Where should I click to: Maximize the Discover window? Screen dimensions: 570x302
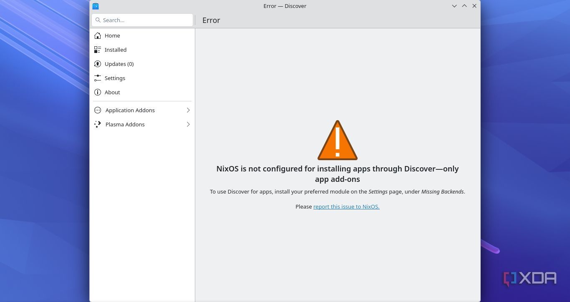coord(464,6)
